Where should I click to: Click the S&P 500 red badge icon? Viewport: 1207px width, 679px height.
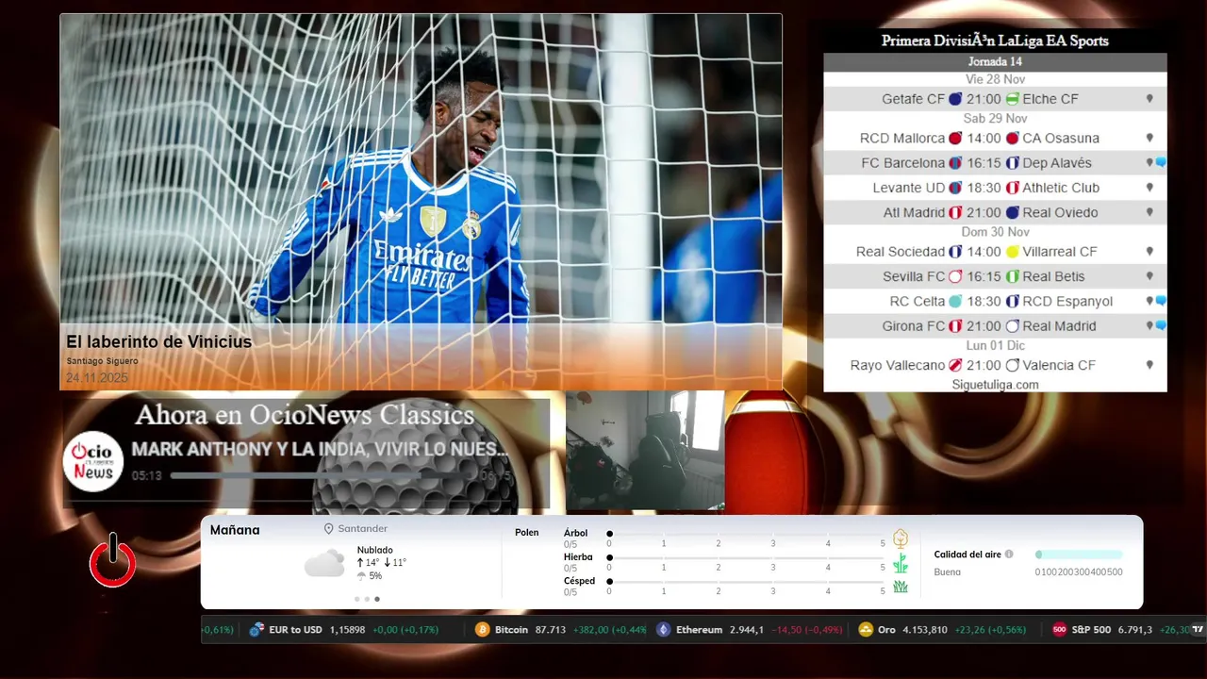(x=1059, y=629)
